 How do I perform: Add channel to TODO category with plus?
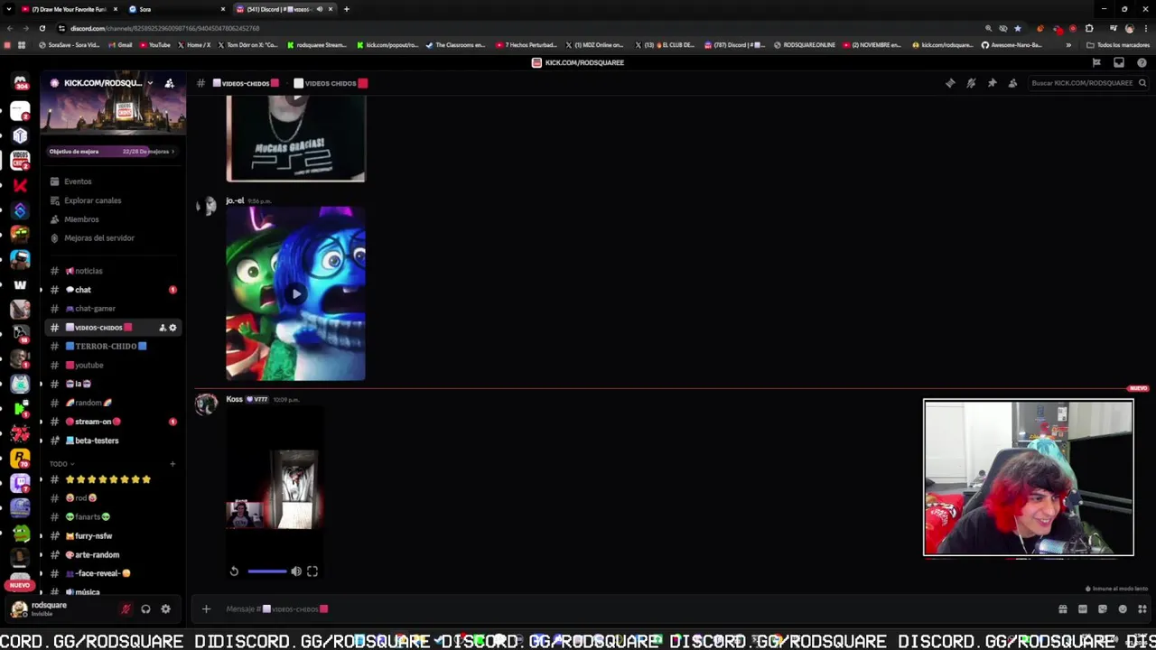pos(172,464)
